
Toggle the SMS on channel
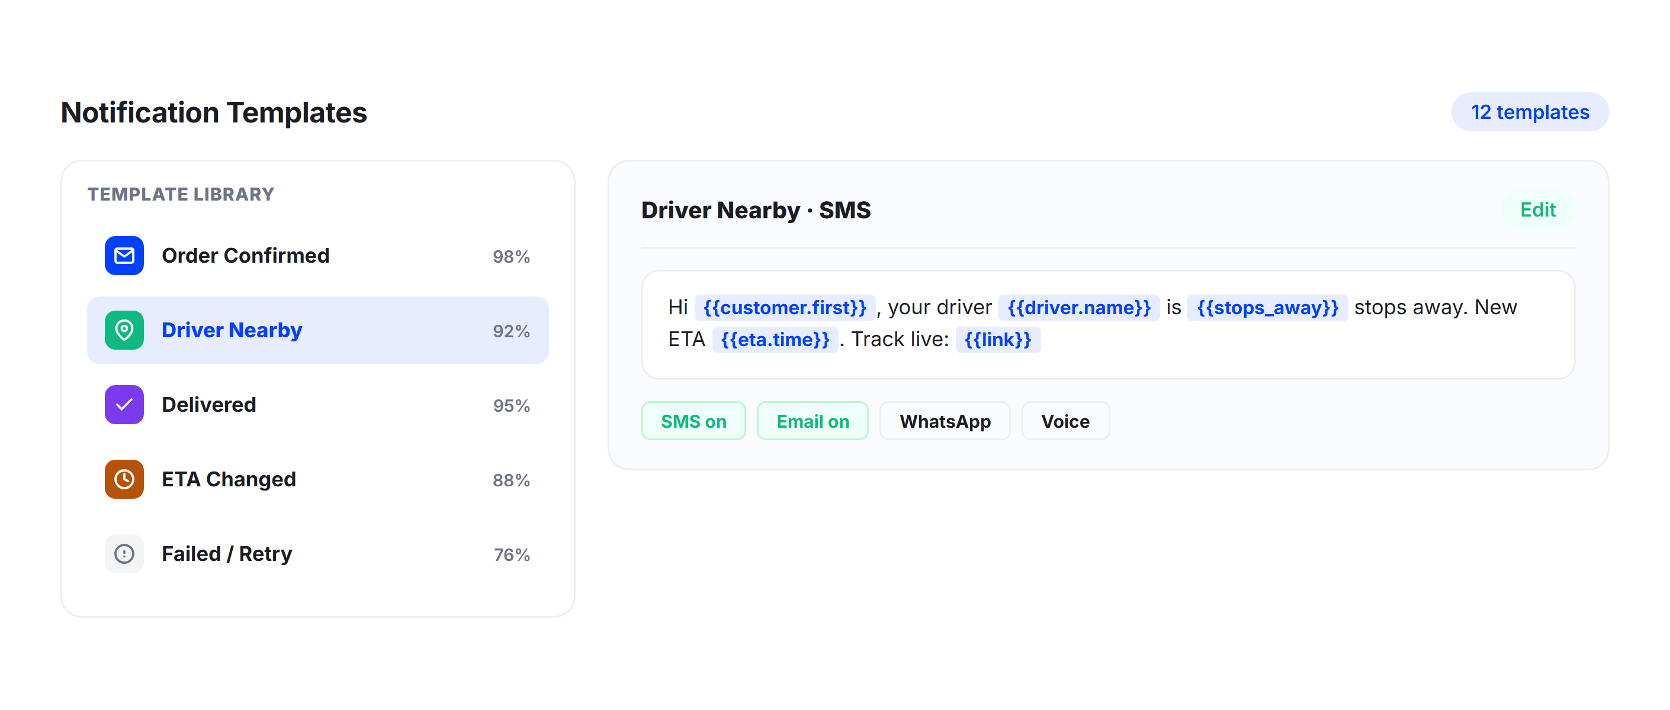pyautogui.click(x=693, y=421)
